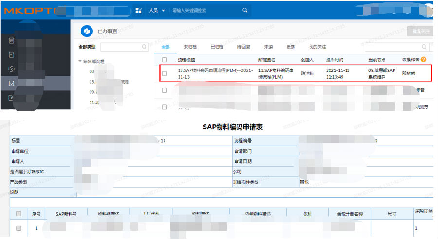
Task: Click the magnifier icon in top search bar
Action: click(x=245, y=10)
